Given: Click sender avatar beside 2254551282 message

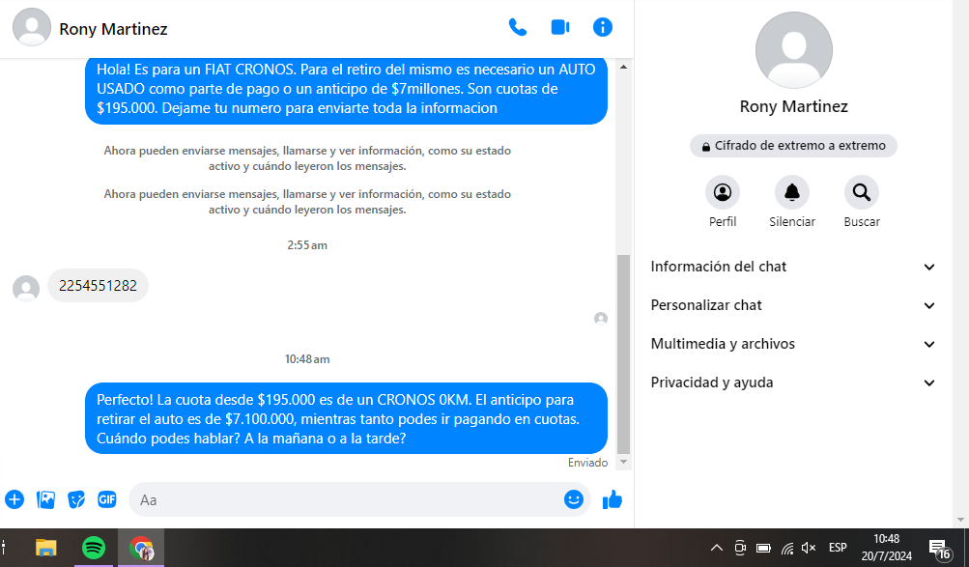Looking at the screenshot, I should tap(26, 289).
